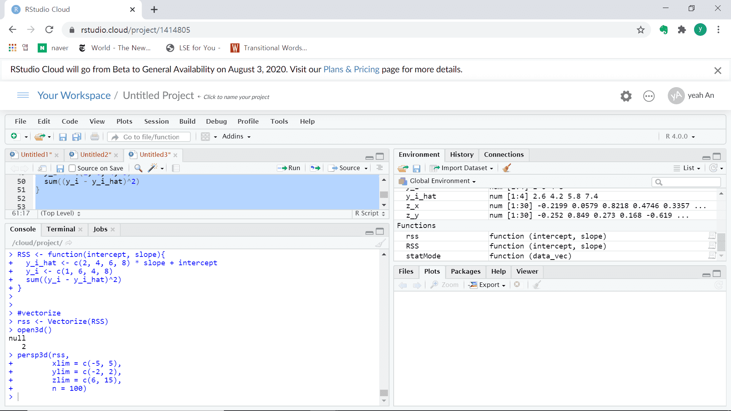Screen dimensions: 731x411
Task: Clear environment objects with the broom icon
Action: coord(506,168)
